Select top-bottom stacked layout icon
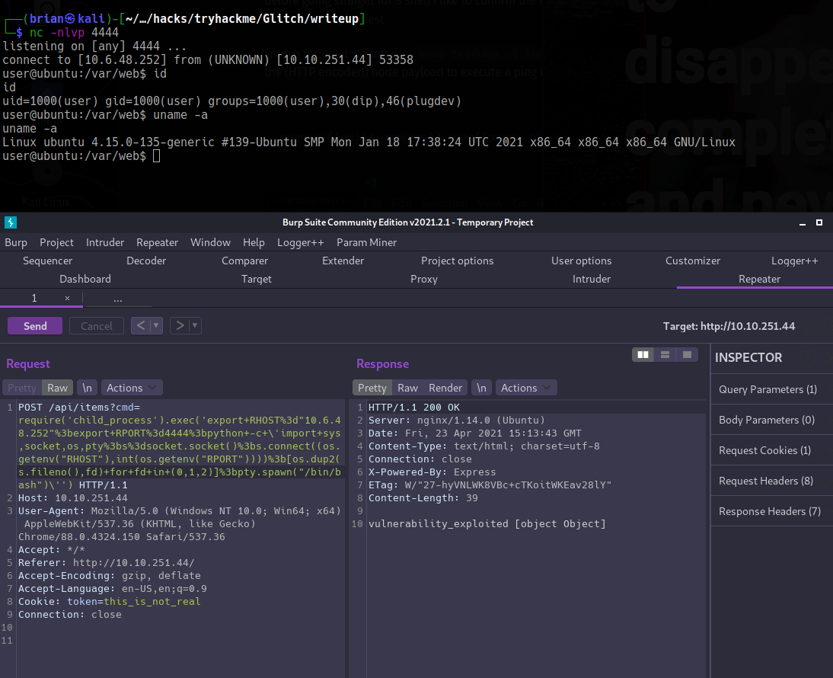Screen dimensions: 833x678 point(665,354)
